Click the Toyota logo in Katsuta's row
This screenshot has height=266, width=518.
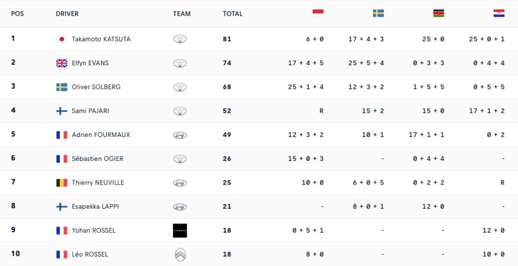(x=180, y=39)
